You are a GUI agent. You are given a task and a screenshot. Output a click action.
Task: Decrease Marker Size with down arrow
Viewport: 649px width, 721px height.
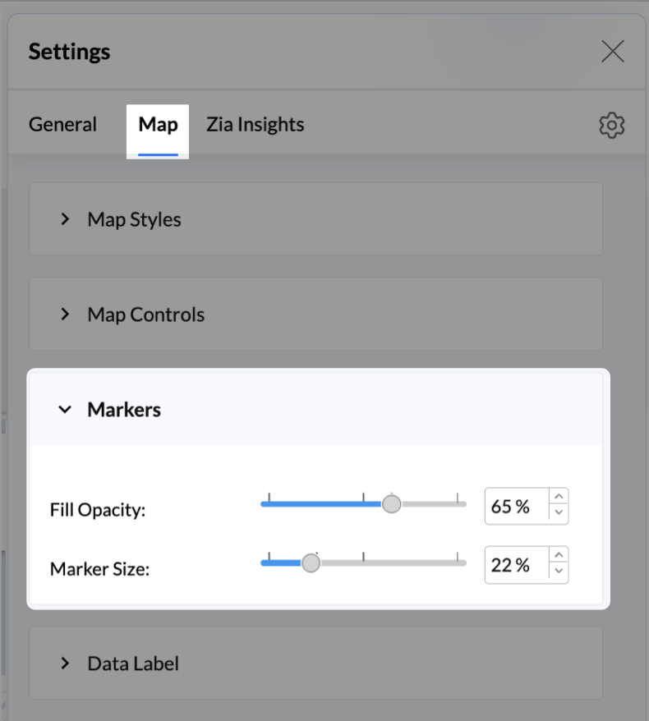tap(559, 572)
